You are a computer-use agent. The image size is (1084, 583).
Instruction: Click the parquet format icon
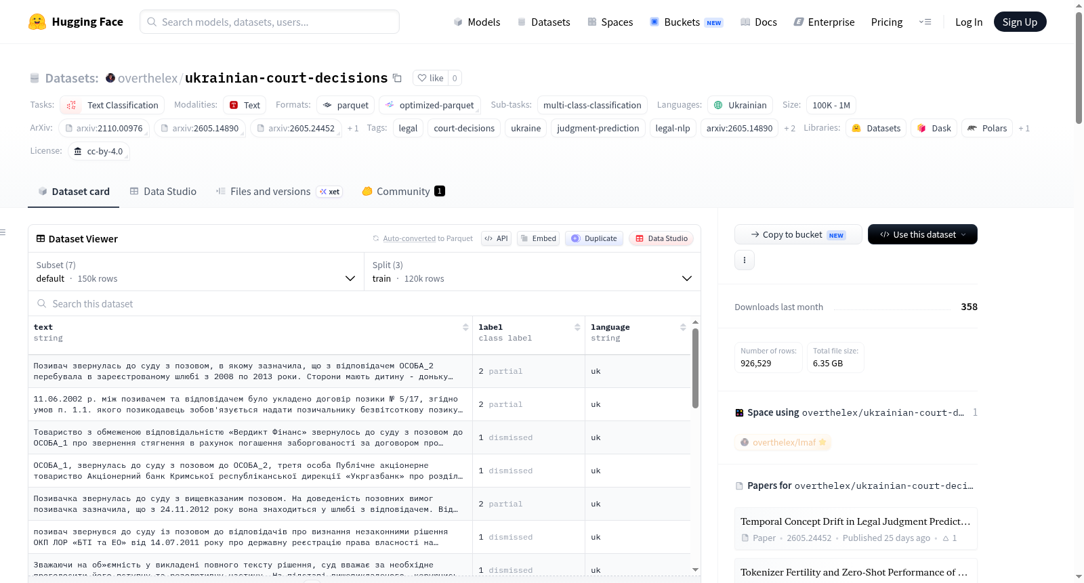pos(327,105)
